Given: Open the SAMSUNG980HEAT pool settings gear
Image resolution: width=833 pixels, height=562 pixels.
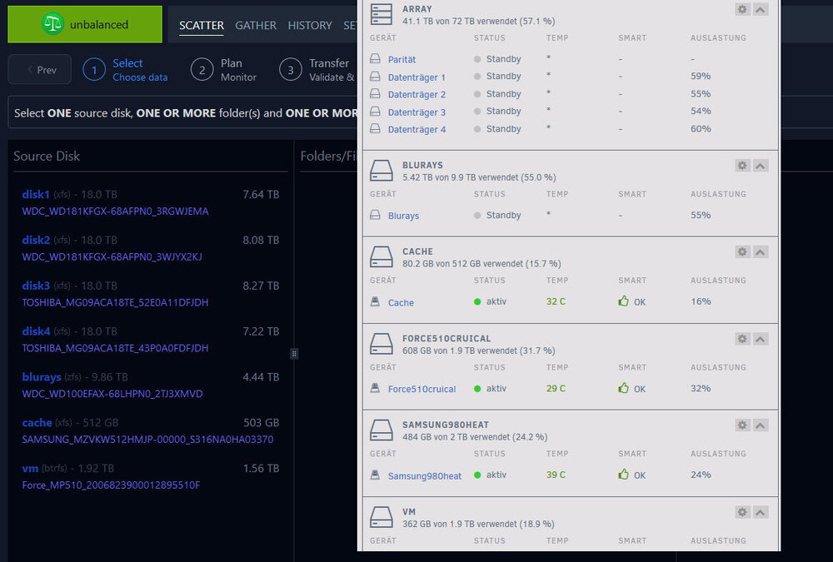Looking at the screenshot, I should 742,425.
